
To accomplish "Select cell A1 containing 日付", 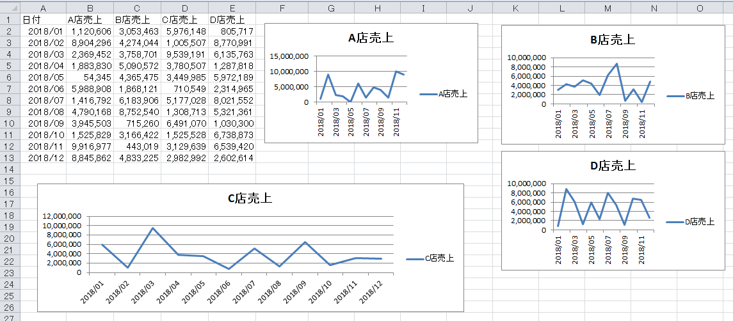I will 43,19.
